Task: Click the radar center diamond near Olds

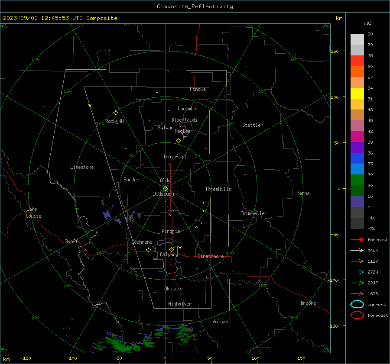Action: pos(166,189)
